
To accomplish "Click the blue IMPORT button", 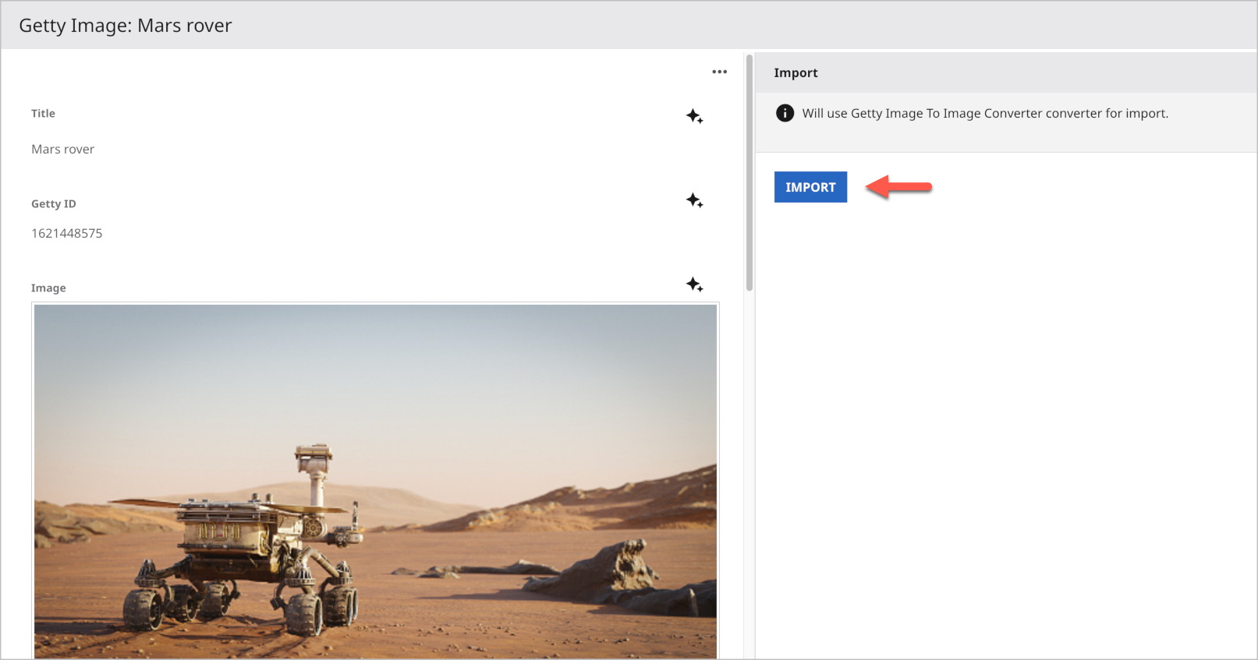I will 810,187.
